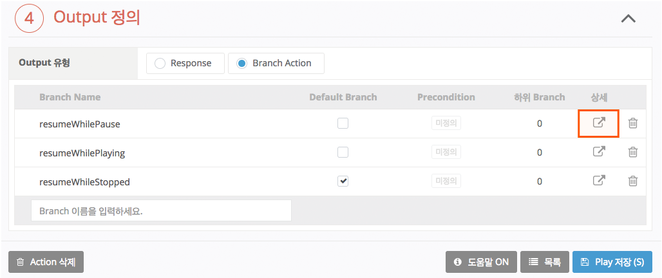This screenshot has height=278, width=662.
Task: Collapse the Output 정의 section
Action: [x=628, y=19]
